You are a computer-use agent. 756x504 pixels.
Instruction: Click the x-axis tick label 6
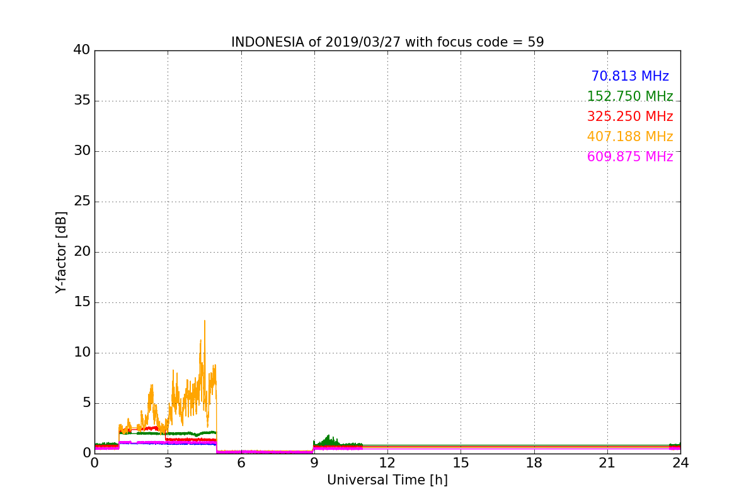[x=241, y=463]
